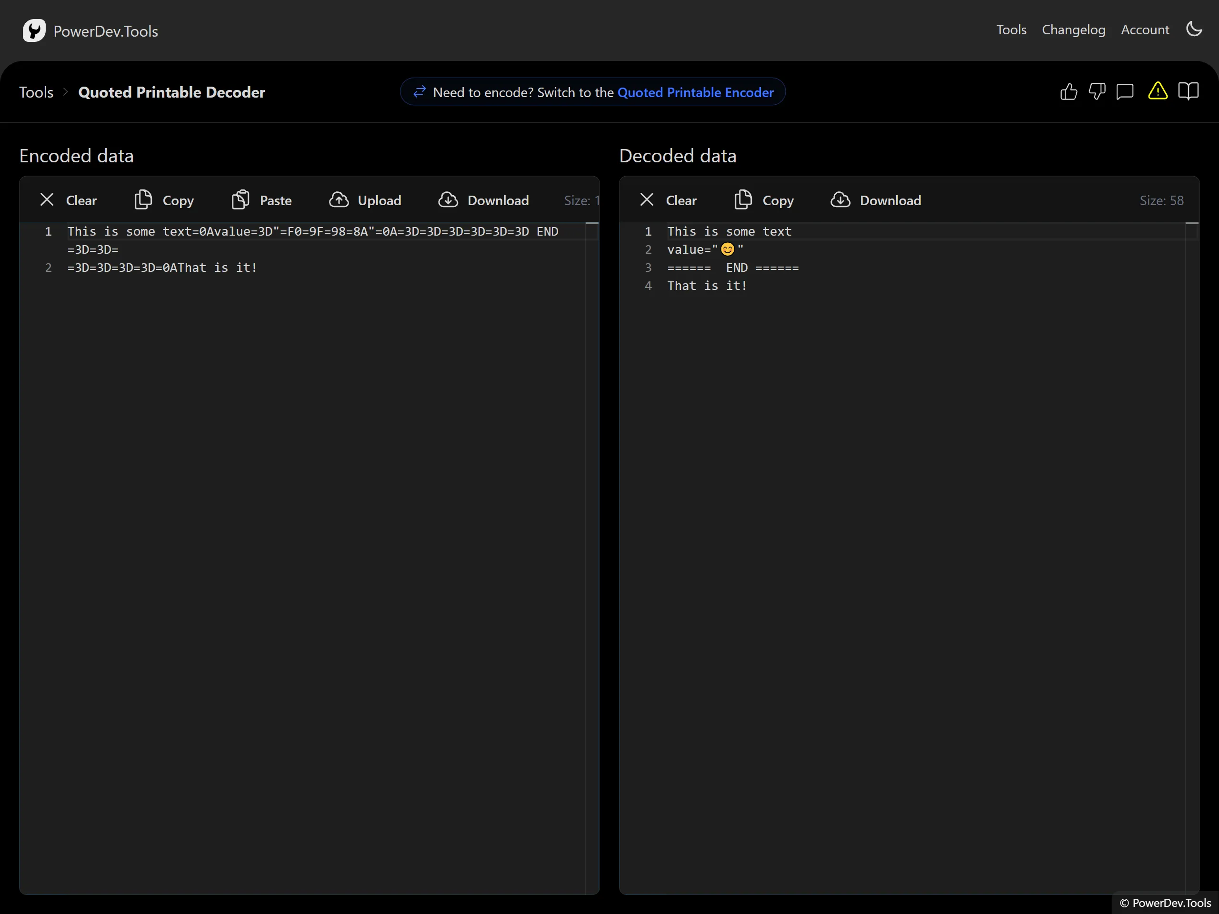Click encoded line '=3D=3D=3D=3D=0AThat is it!'
This screenshot has width=1219, height=914.
tap(162, 268)
